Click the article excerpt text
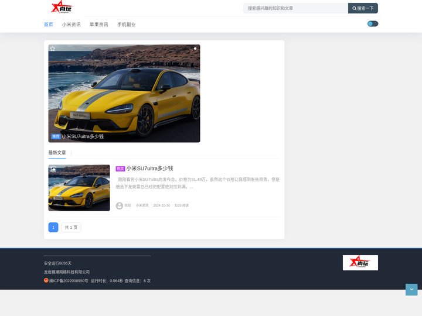 pos(198,183)
